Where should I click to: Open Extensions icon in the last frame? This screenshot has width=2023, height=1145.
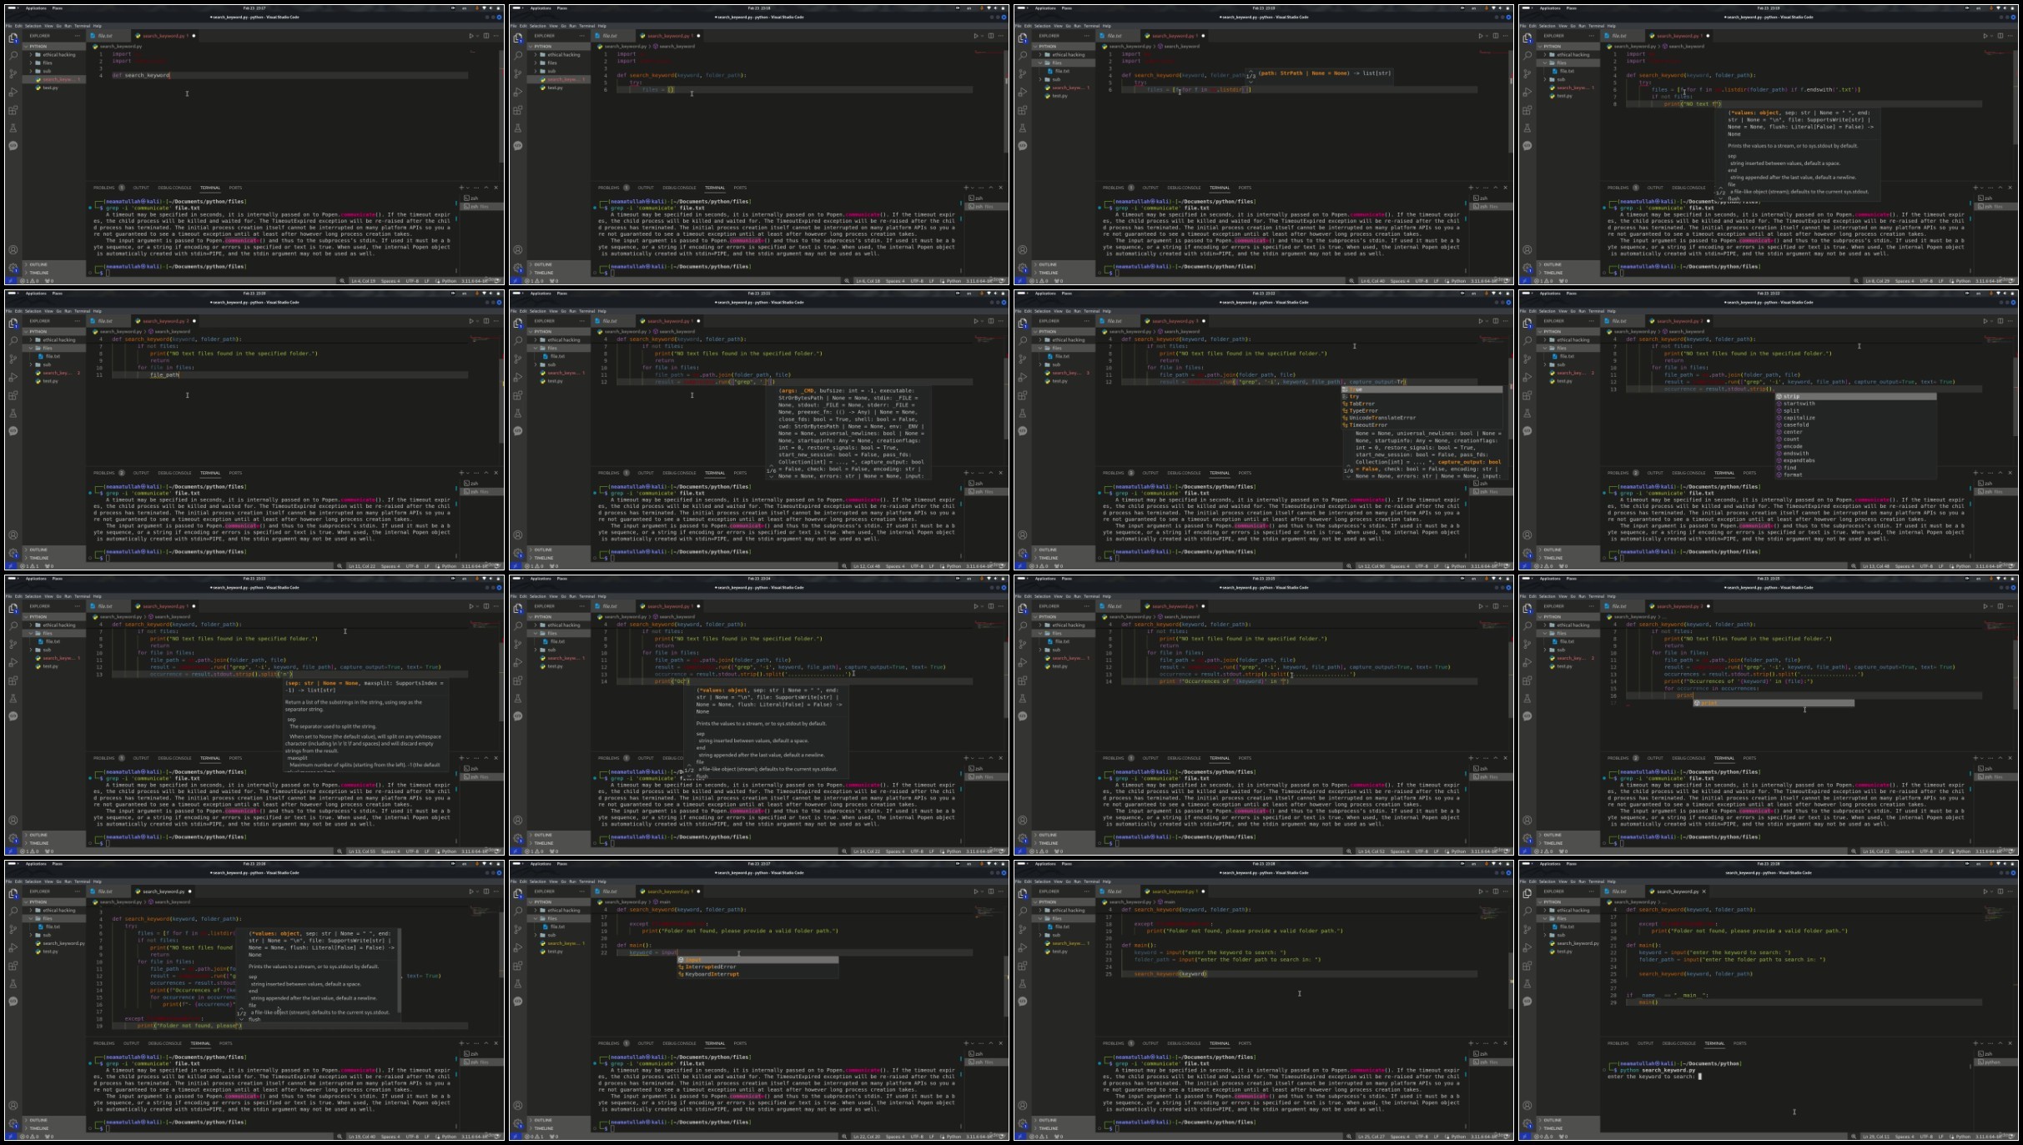pos(1527,966)
